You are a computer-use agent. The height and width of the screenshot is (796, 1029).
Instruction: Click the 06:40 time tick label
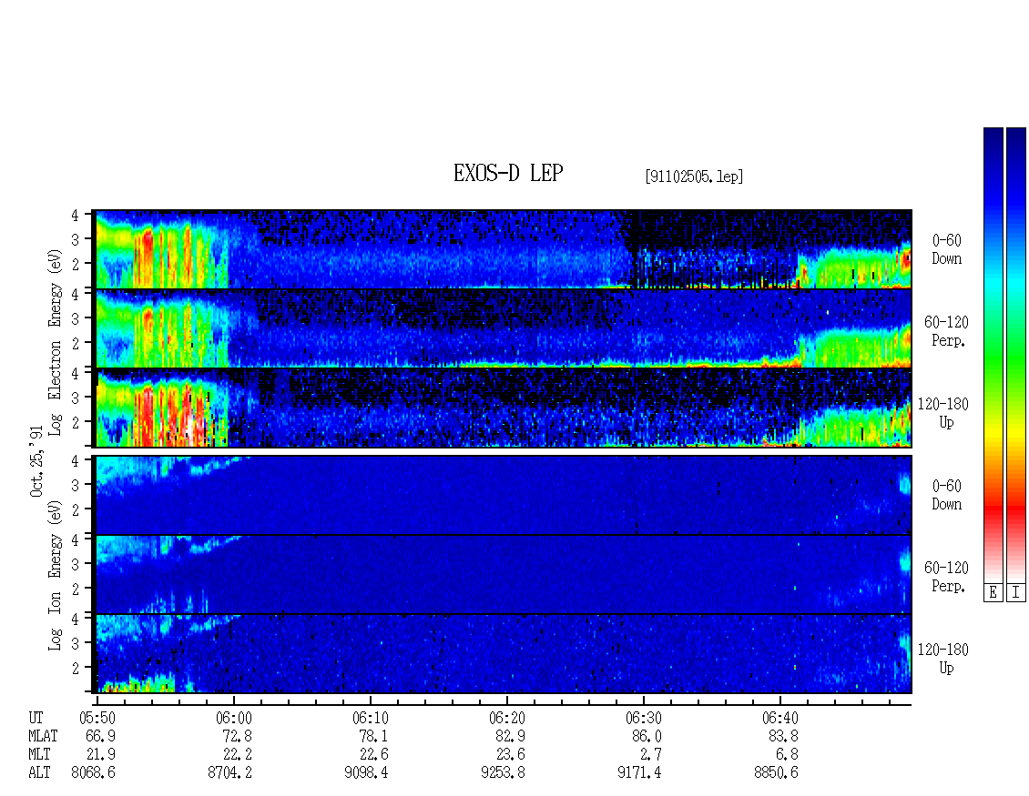click(x=779, y=718)
